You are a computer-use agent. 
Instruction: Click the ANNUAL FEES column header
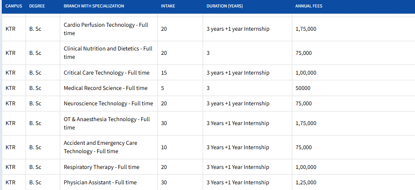click(x=310, y=6)
